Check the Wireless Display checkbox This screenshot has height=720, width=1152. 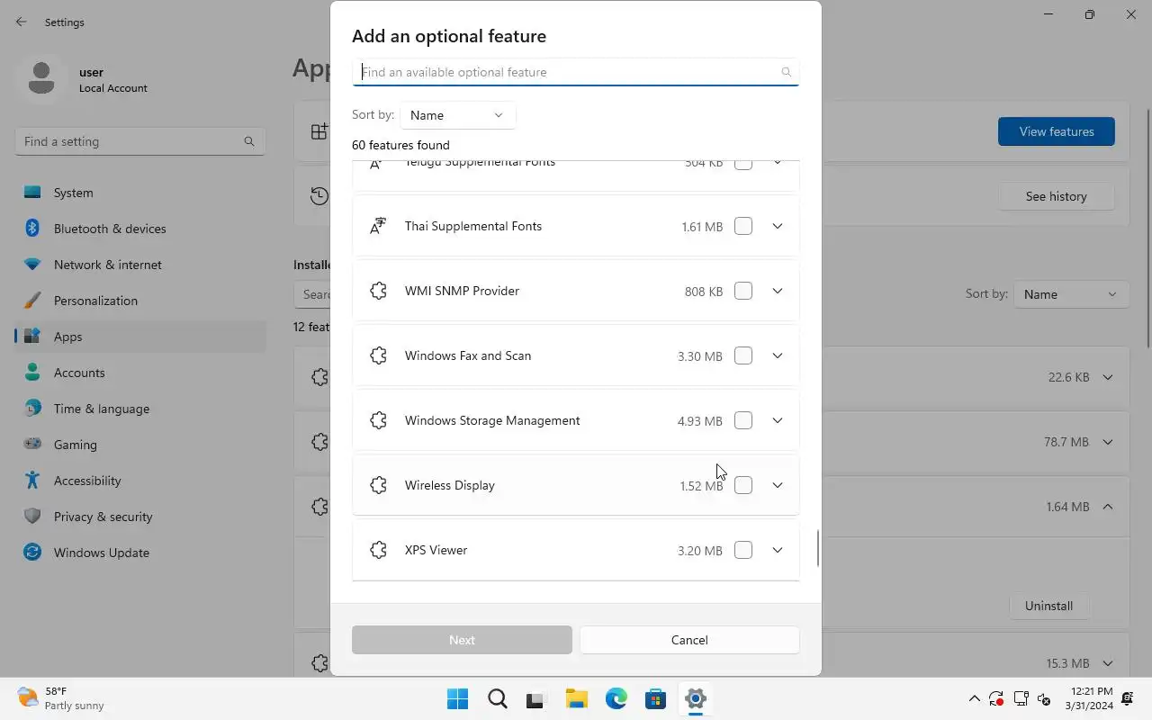[743, 485]
